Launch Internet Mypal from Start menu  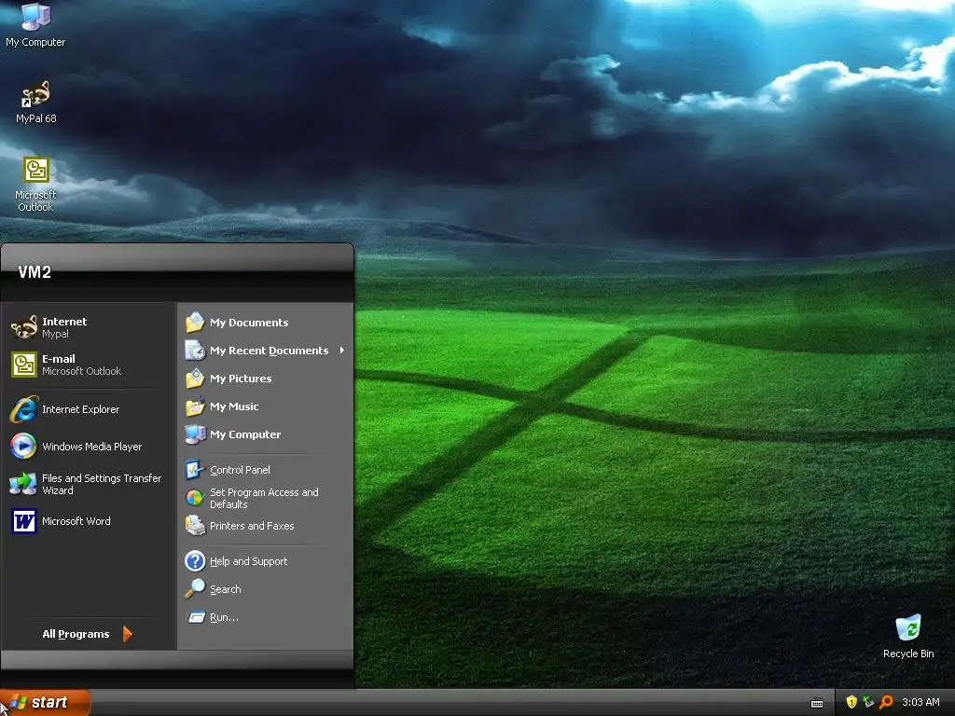pyautogui.click(x=89, y=327)
